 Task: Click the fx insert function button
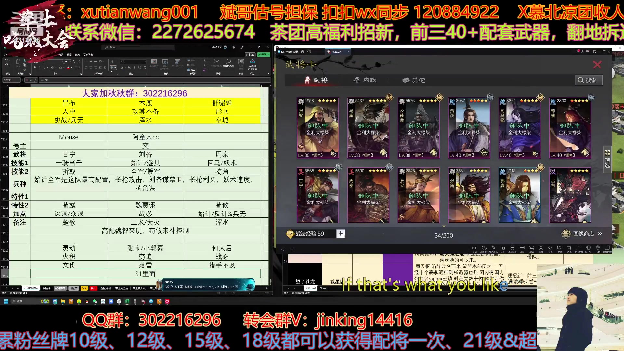36,80
